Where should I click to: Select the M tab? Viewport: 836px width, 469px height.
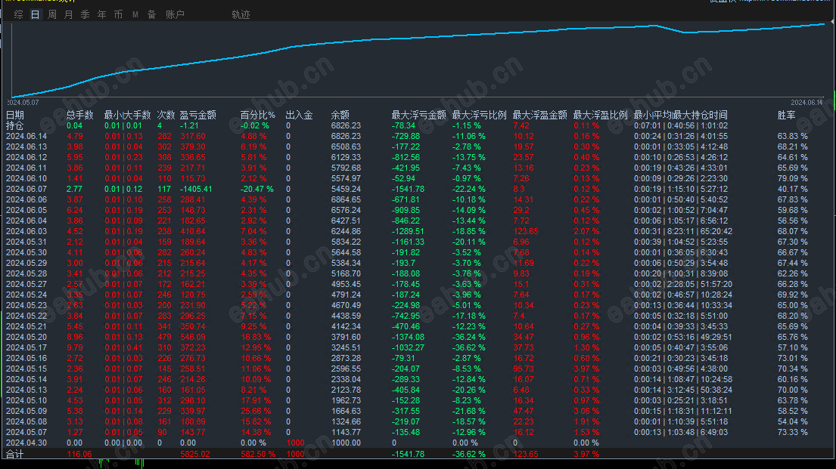click(135, 15)
